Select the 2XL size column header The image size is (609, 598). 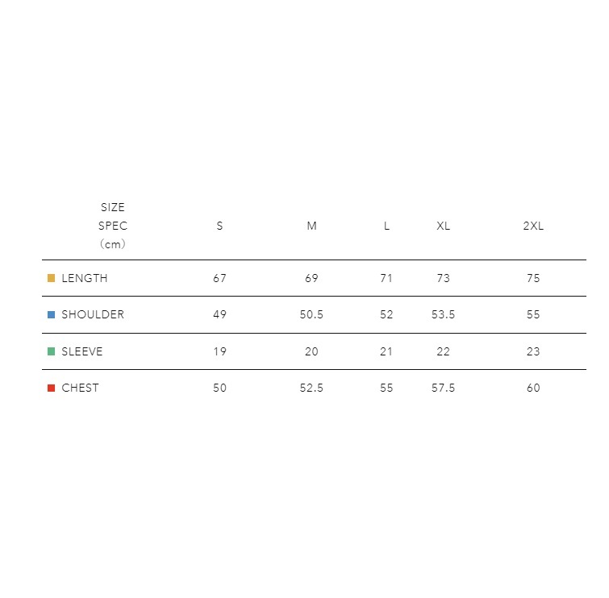(x=533, y=226)
